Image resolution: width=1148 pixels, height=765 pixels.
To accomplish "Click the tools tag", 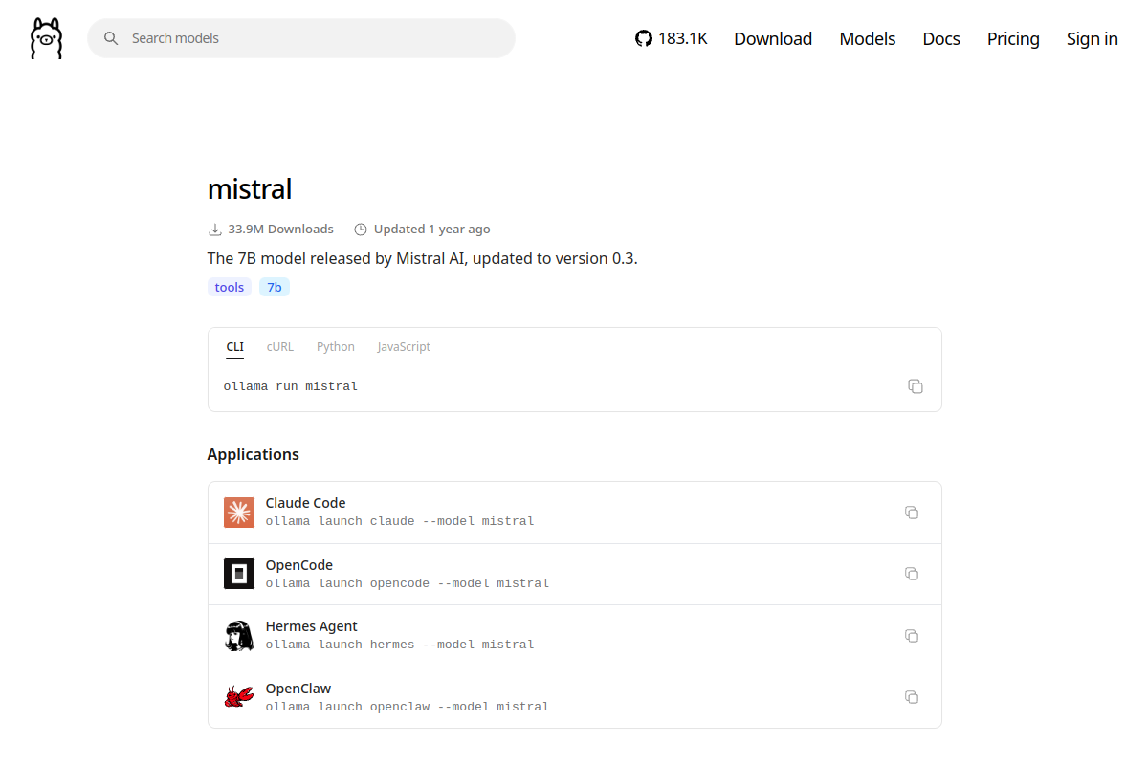I will [230, 287].
